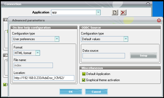Confirm with the OK button
164x98 pixels.
tap(71, 92)
